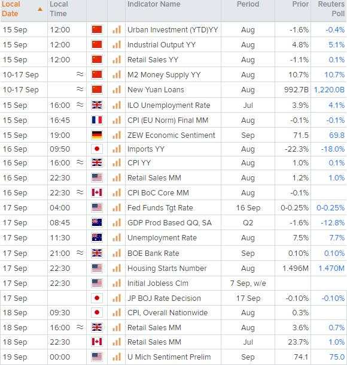
Task: Click New Zealand flag in GDP Prod Based row
Action: coord(97,222)
